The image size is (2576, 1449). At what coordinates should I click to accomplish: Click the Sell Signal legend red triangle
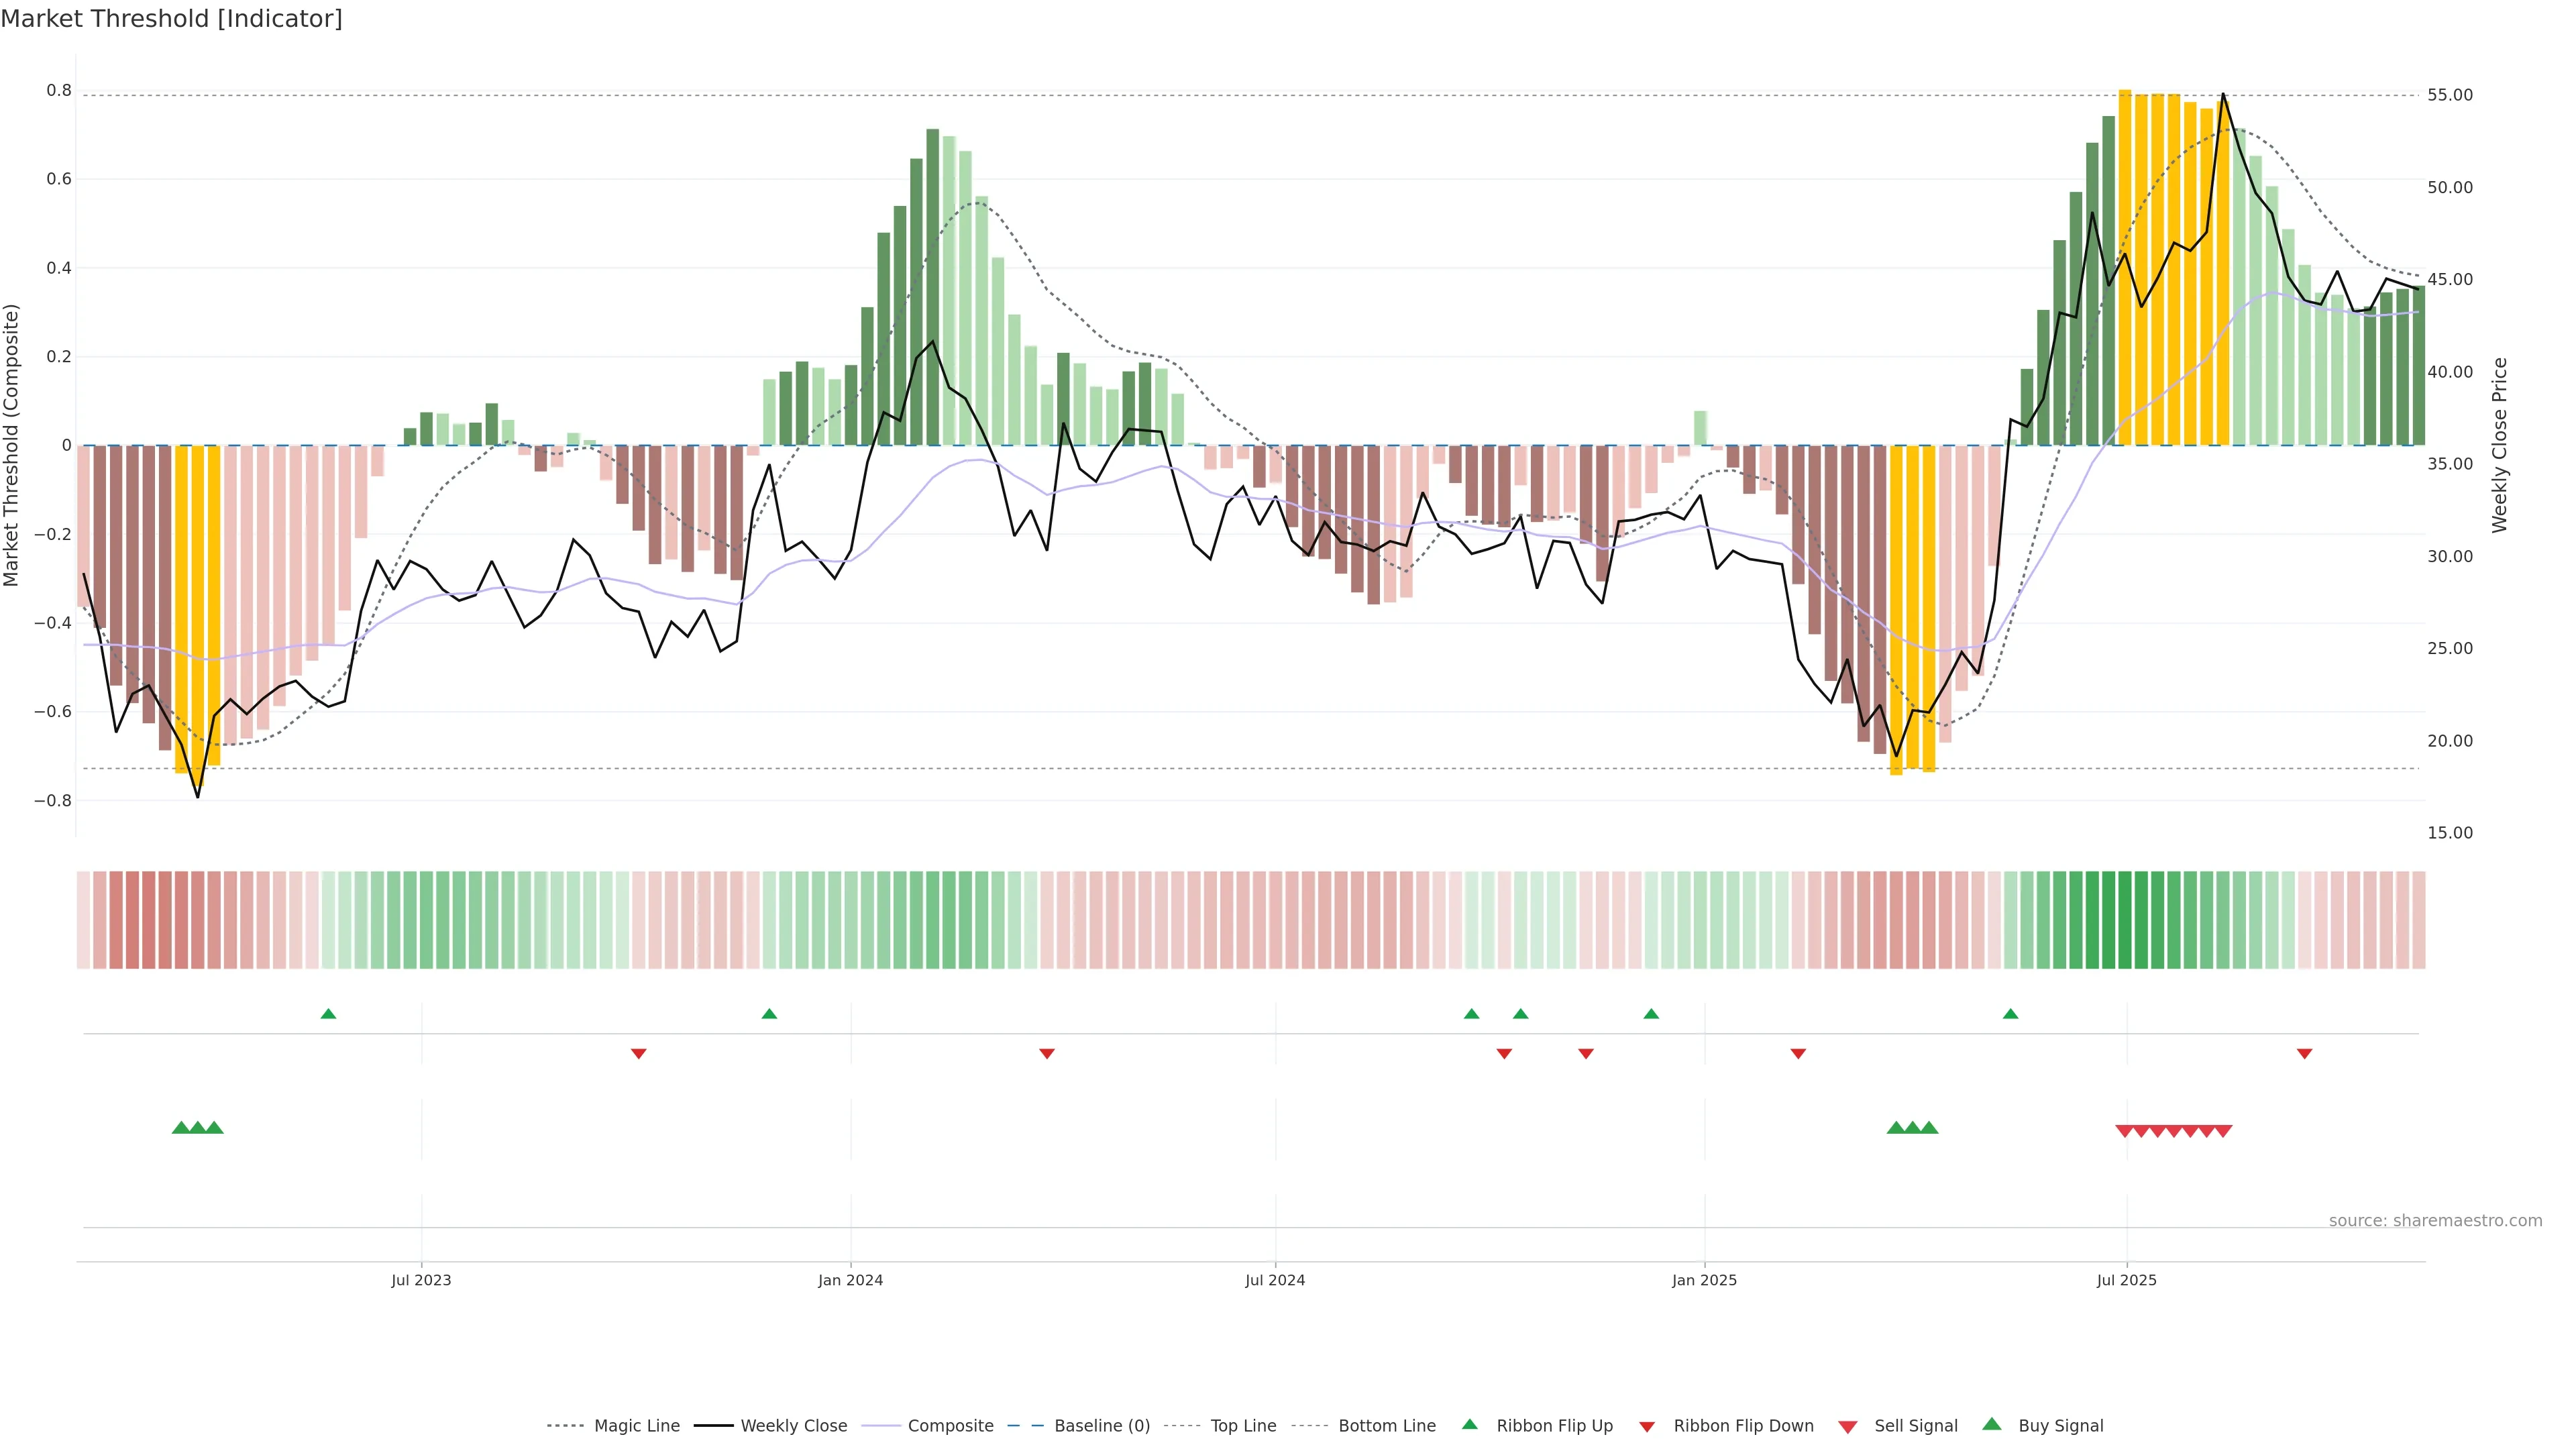(x=1848, y=1427)
